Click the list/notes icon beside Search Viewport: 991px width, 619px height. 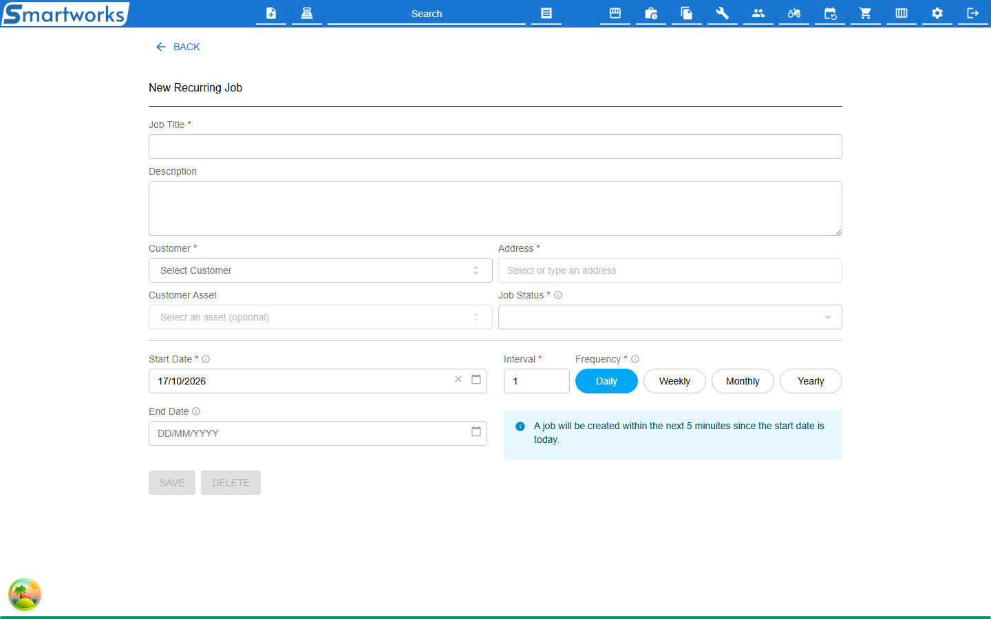pos(546,13)
